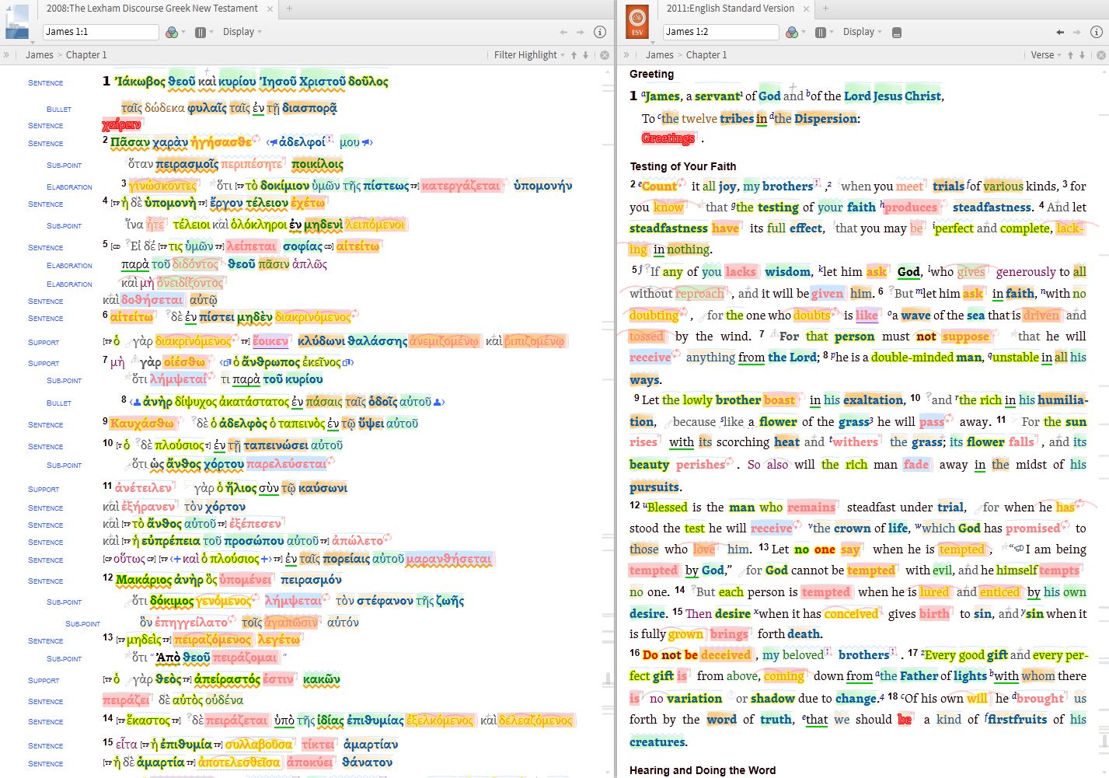Go back in ESV panel history

pos(1060,32)
